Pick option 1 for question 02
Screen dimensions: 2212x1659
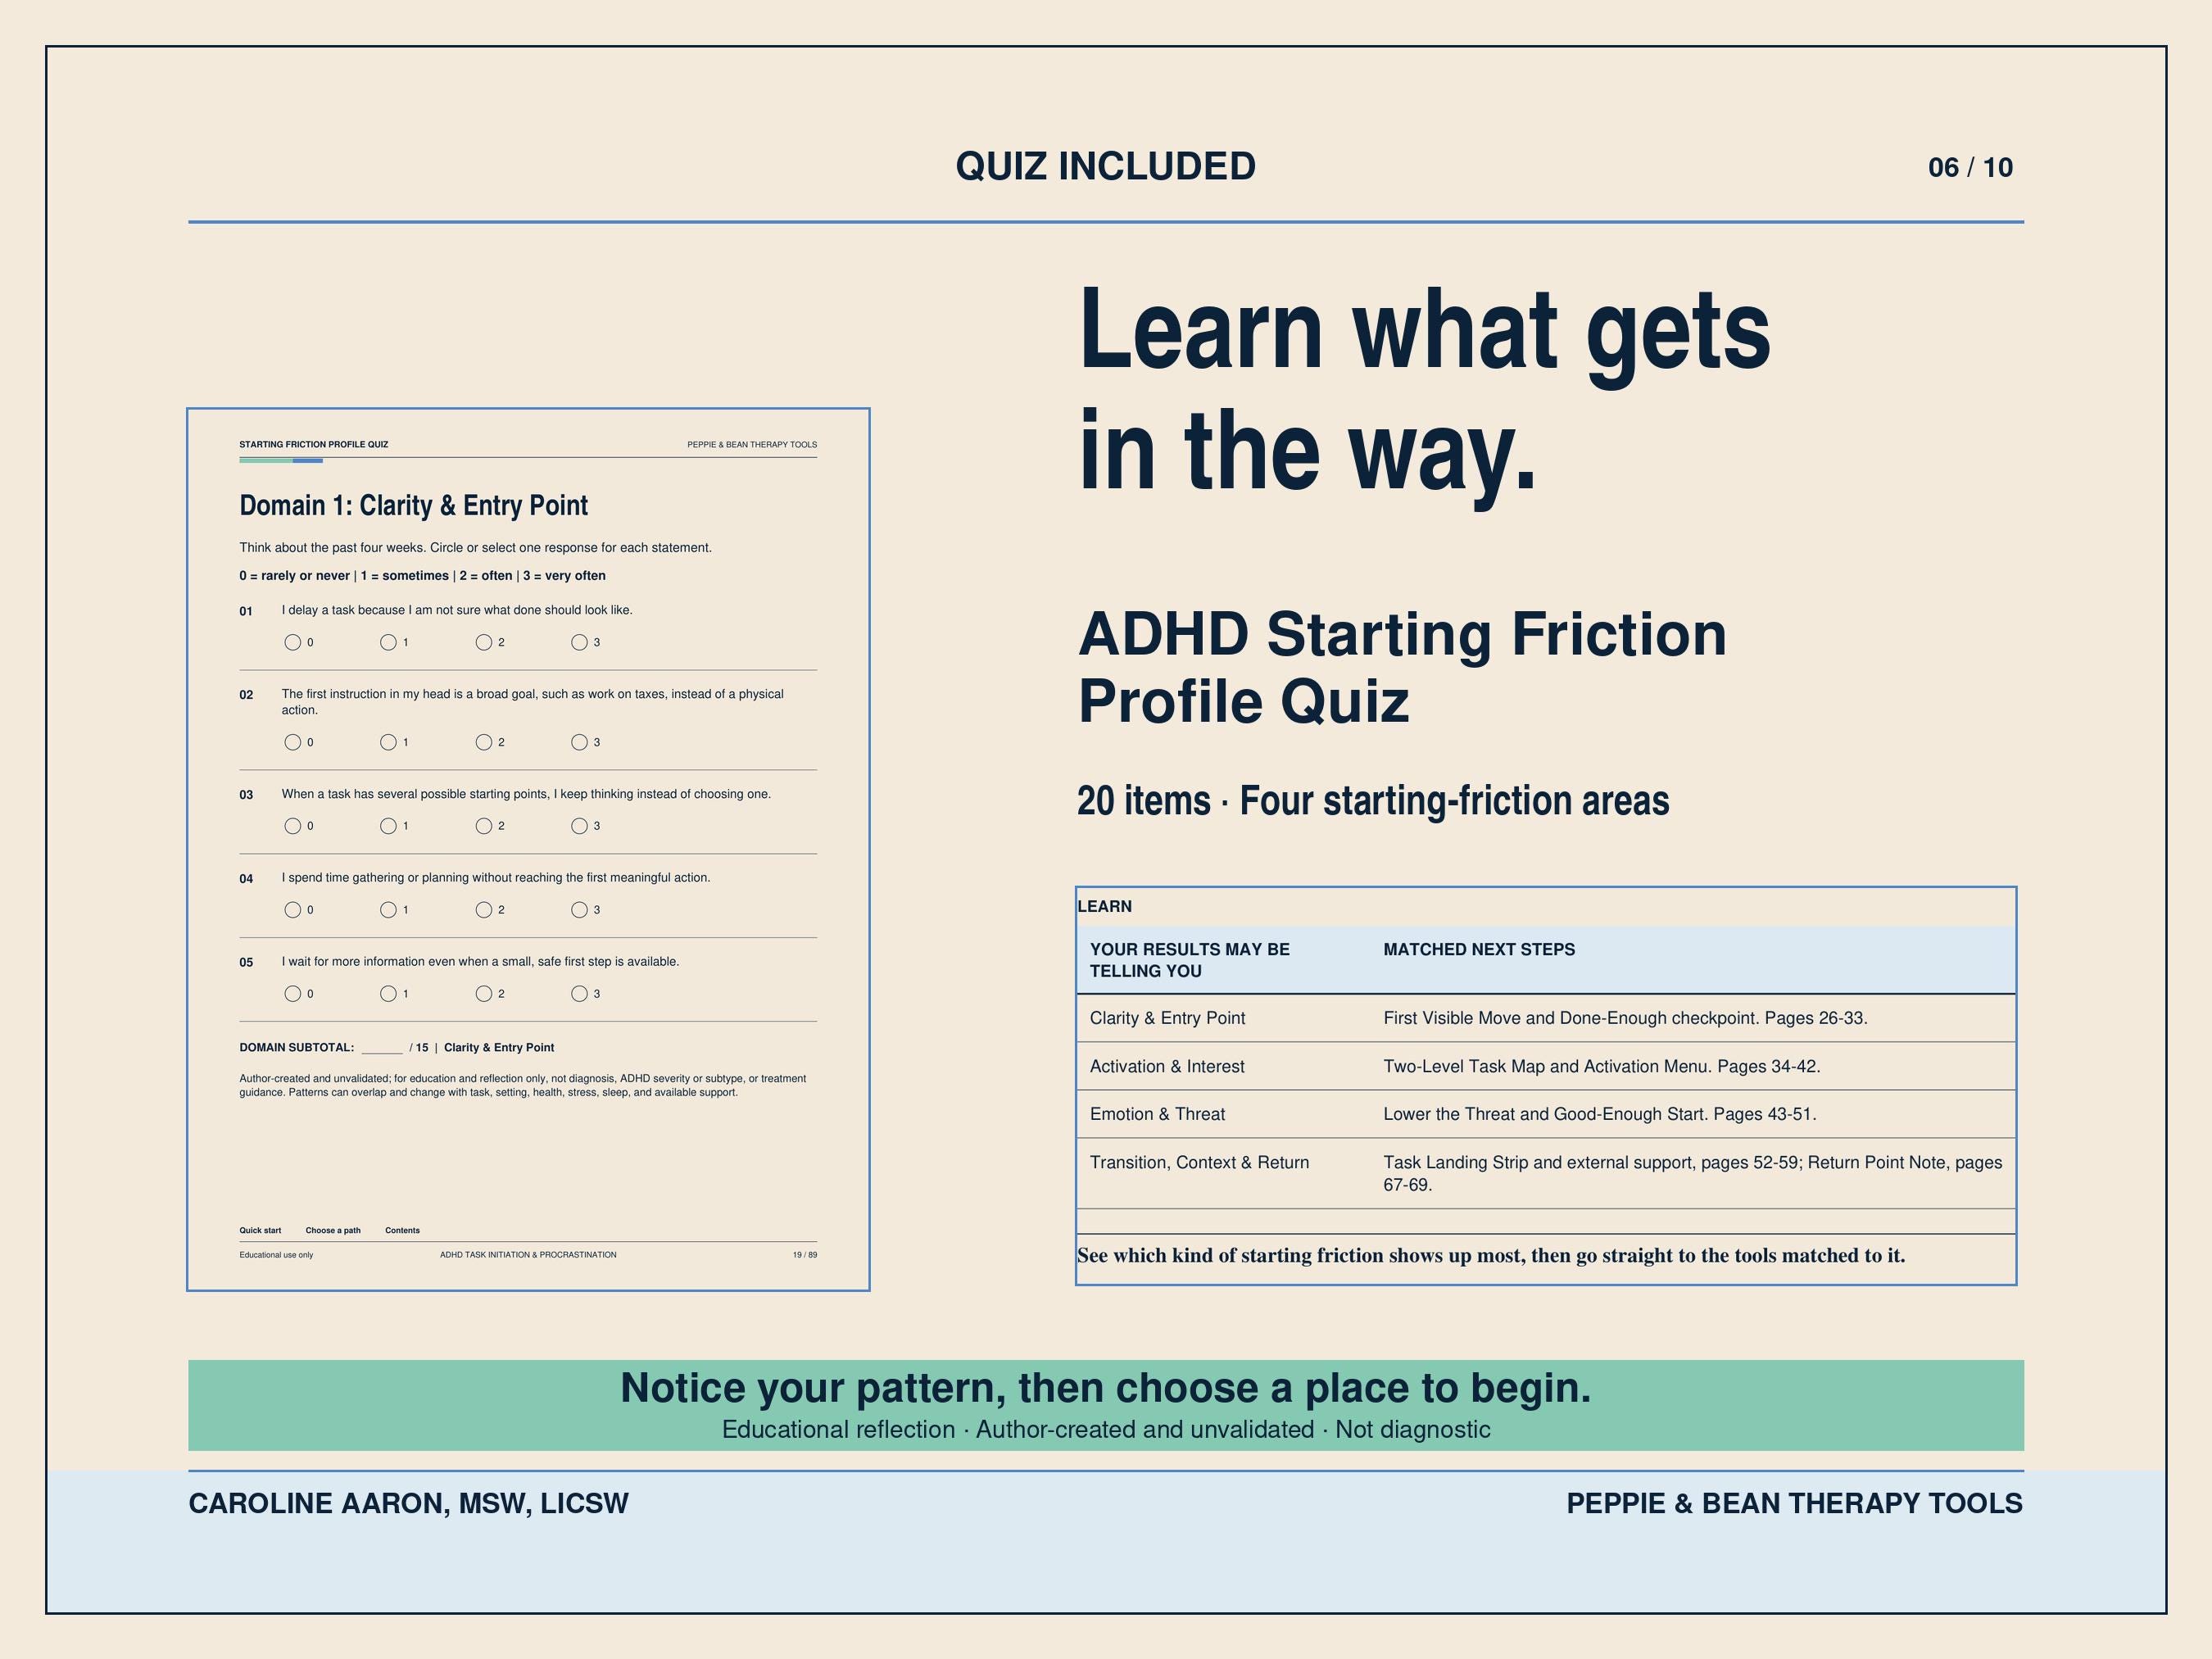coord(388,742)
